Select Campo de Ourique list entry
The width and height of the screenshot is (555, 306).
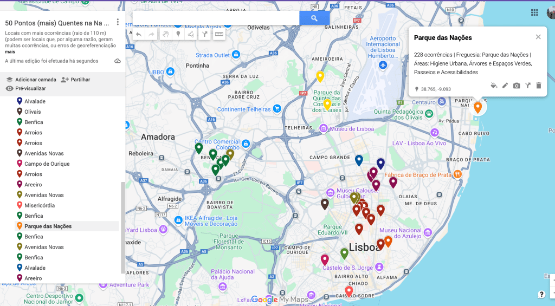pos(47,164)
